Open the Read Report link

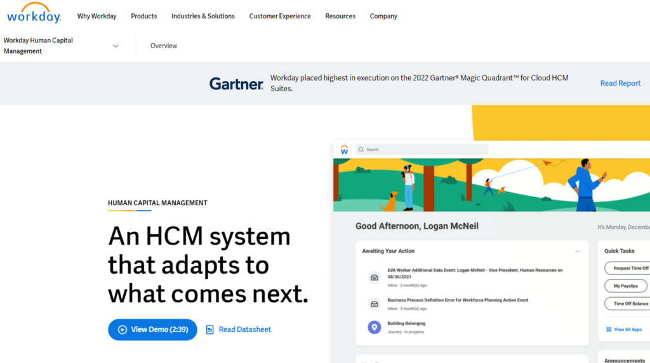[x=621, y=83]
